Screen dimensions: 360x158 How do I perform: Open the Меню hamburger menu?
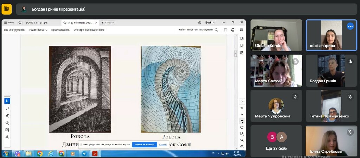pyautogui.click(x=9, y=22)
